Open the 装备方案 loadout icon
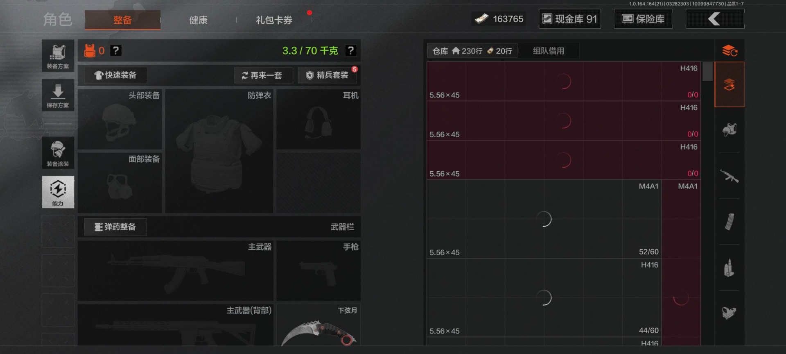 coord(58,56)
